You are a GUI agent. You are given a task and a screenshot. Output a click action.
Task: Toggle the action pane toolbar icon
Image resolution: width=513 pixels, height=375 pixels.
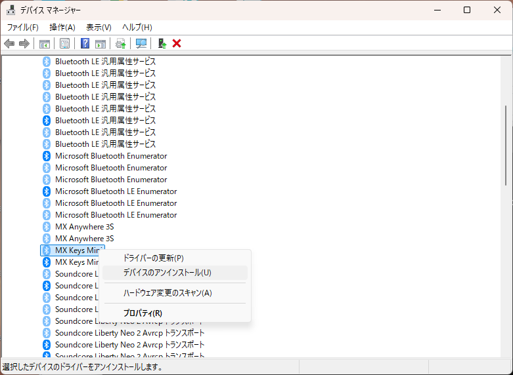(100, 43)
